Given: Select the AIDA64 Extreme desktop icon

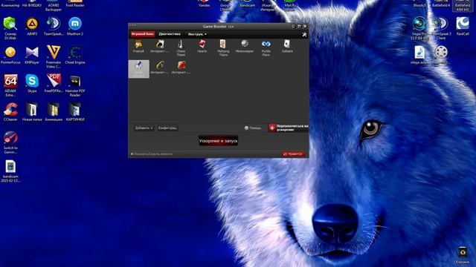Looking at the screenshot, I should coord(10,86).
